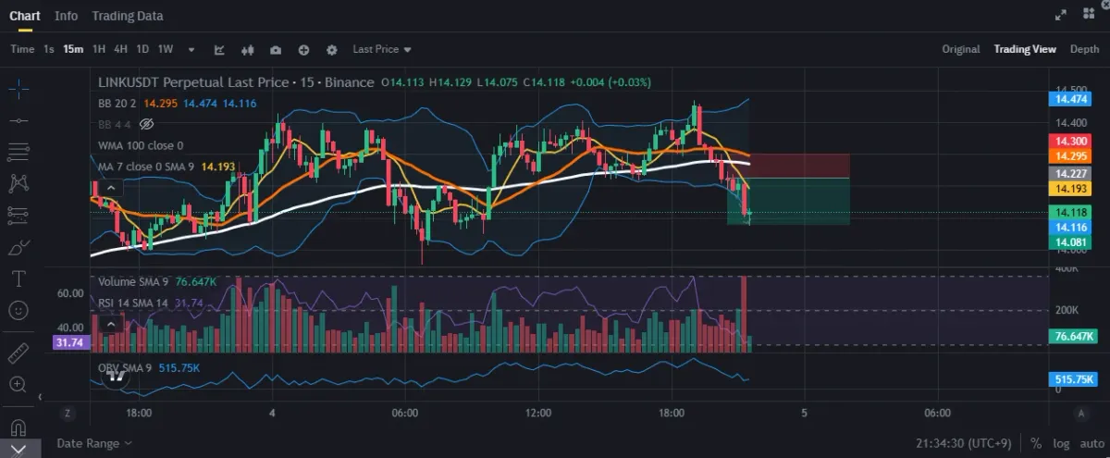This screenshot has height=458, width=1110.
Task: Click the red 14.300 price label
Action: [1073, 141]
